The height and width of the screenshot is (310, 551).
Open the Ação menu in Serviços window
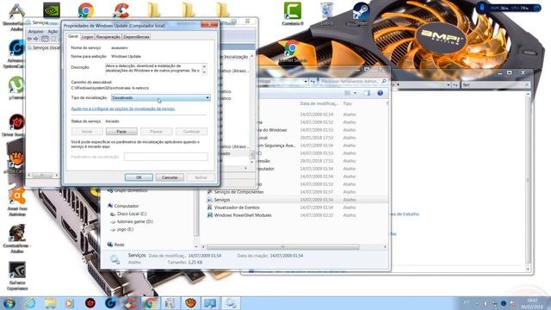coord(53,31)
